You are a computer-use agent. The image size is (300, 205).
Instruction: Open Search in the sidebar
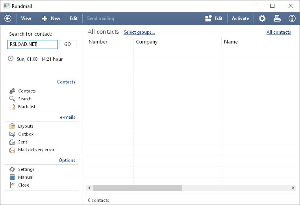click(x=25, y=99)
